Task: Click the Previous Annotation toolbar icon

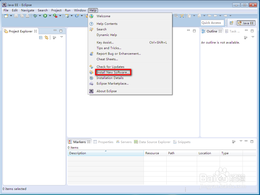Action: (199, 16)
